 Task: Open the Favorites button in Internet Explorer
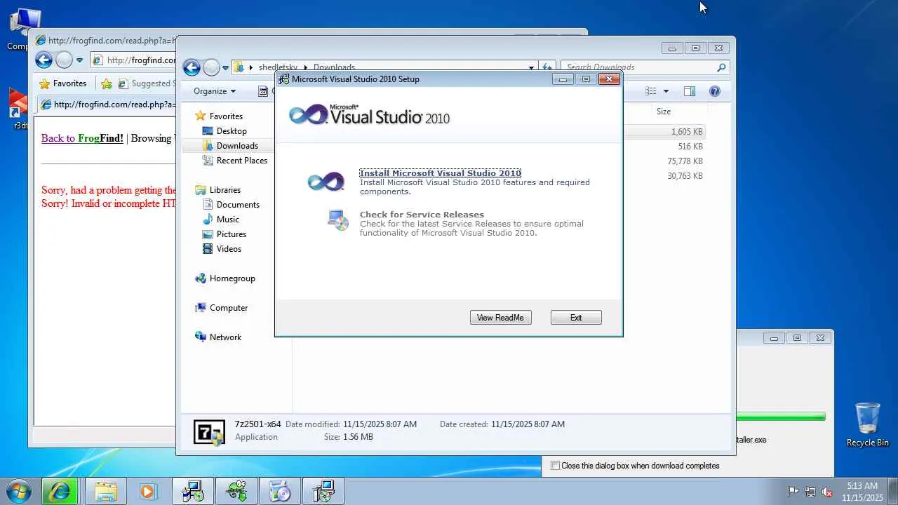click(63, 83)
